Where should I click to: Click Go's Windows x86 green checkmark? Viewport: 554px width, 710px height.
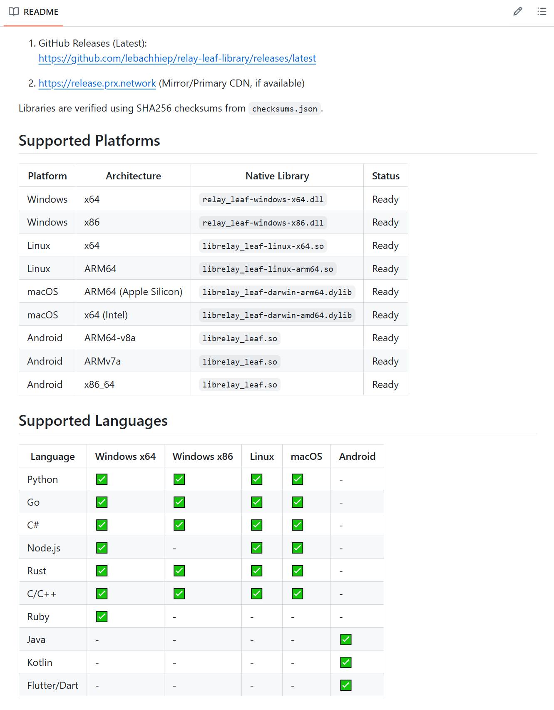coord(179,502)
